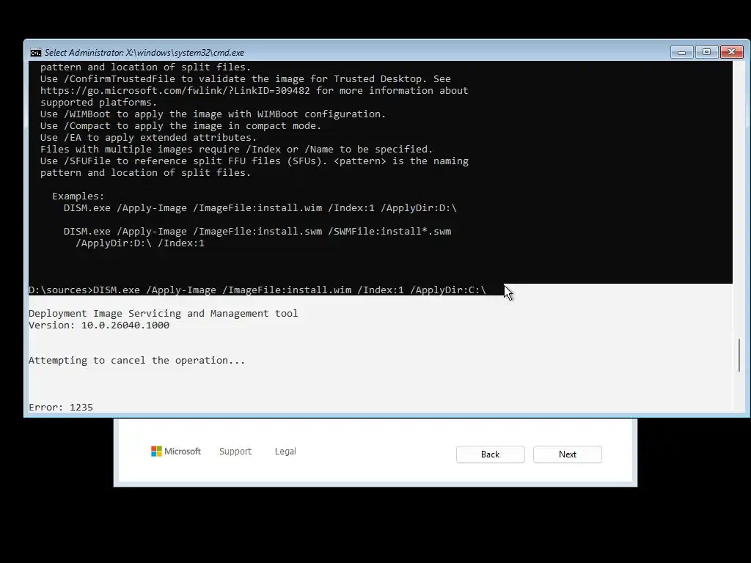Click the Next button in Setup
This screenshot has height=563, width=751.
click(x=567, y=455)
